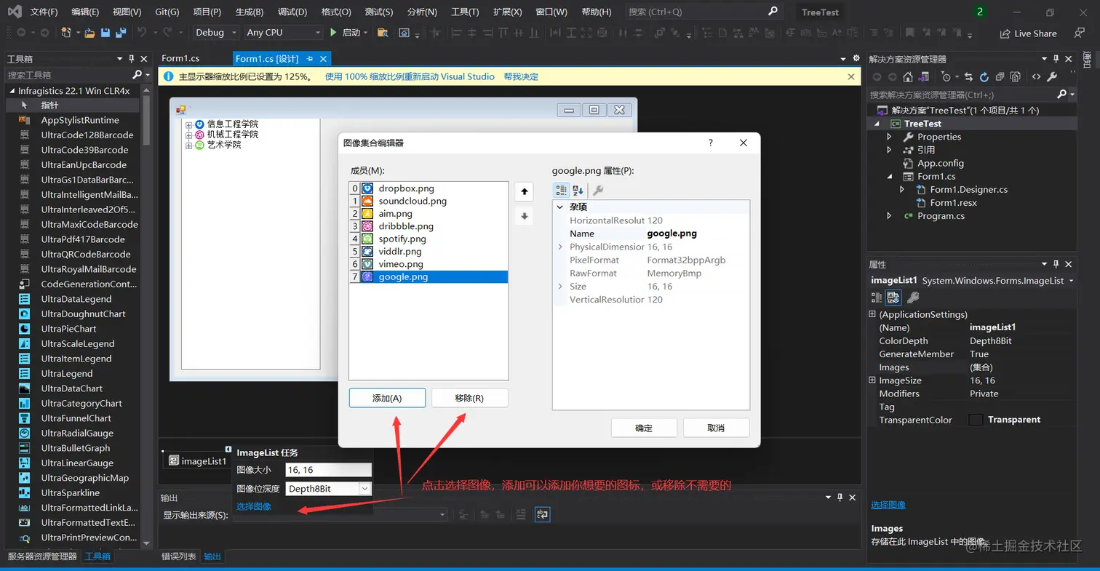Select App.config in Solution Explorer

(940, 163)
